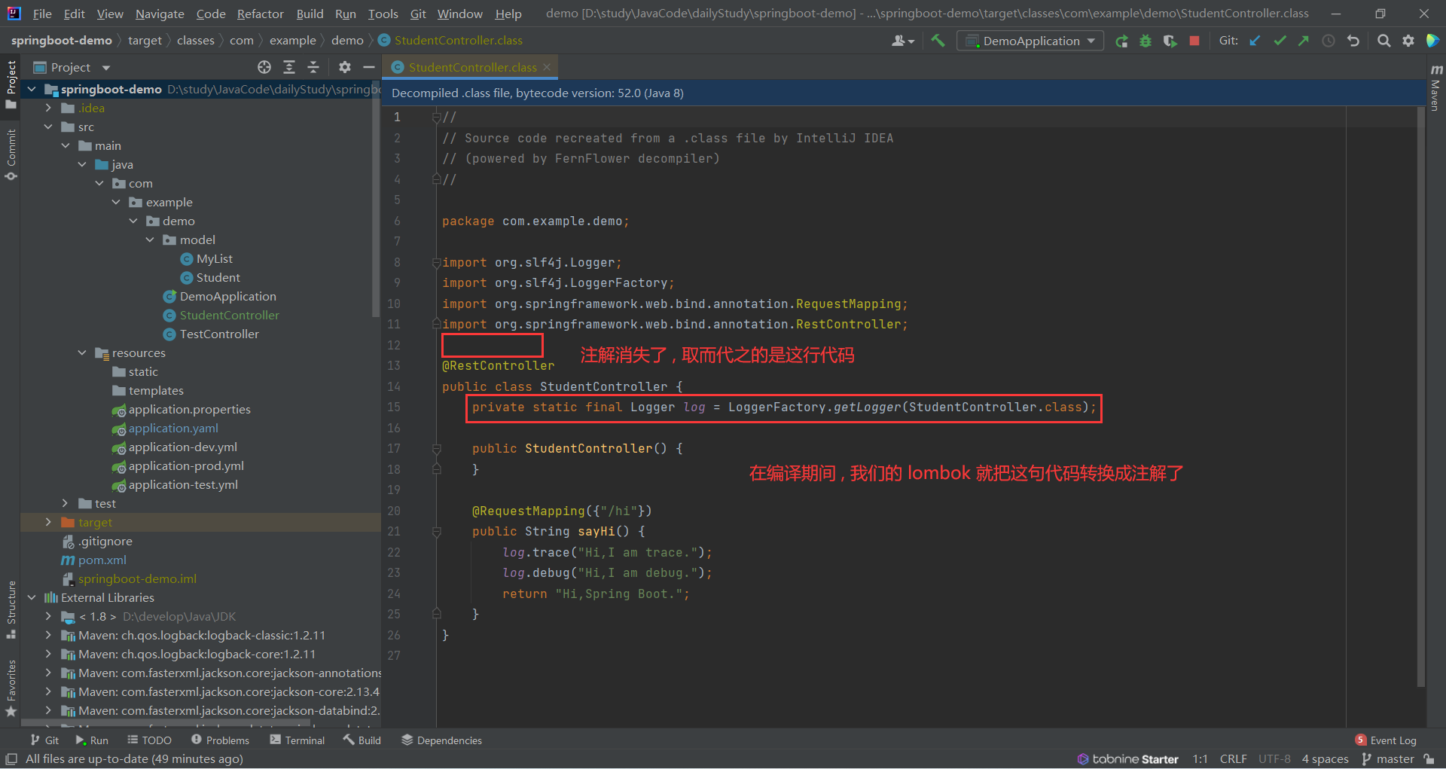Open the TODO tool window
The image size is (1446, 769).
click(x=149, y=740)
